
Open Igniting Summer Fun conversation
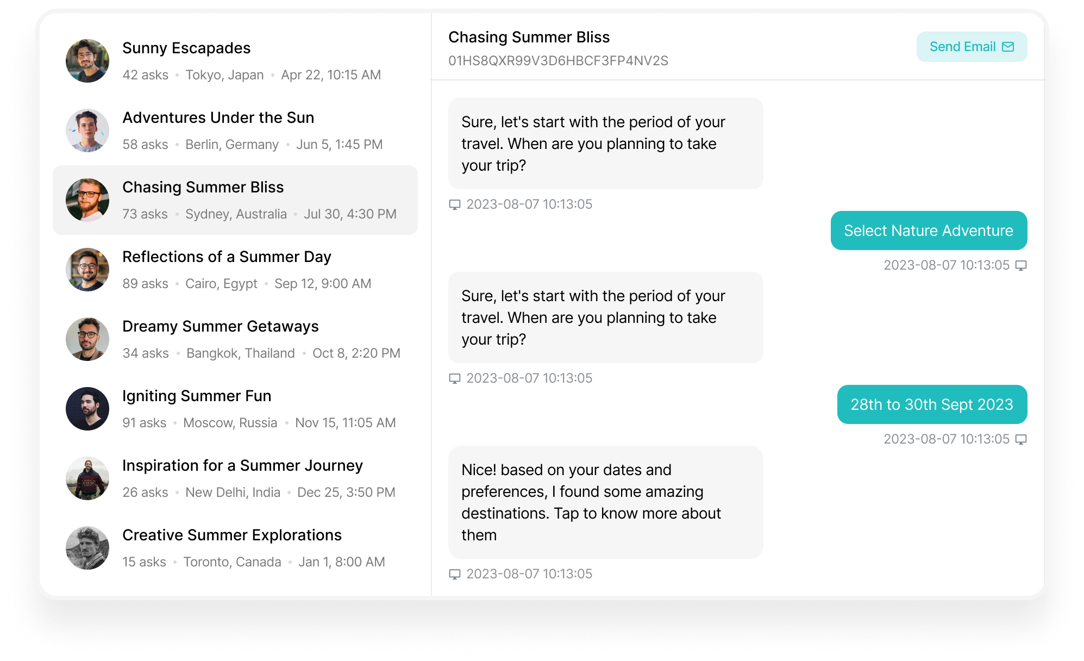coord(235,409)
